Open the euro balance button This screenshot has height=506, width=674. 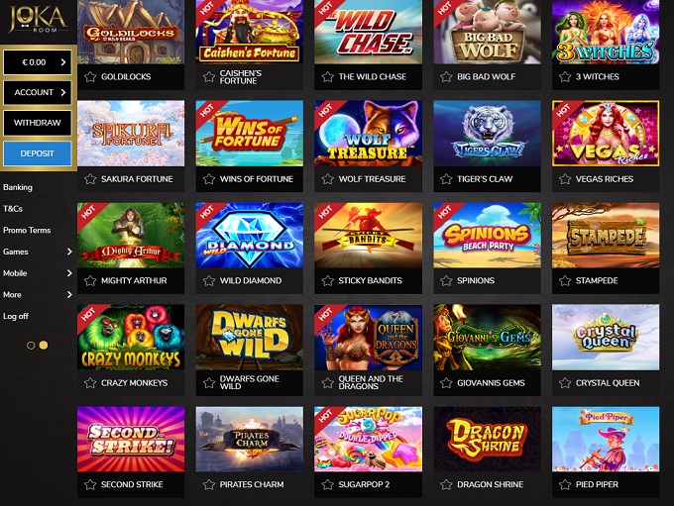pyautogui.click(x=38, y=62)
